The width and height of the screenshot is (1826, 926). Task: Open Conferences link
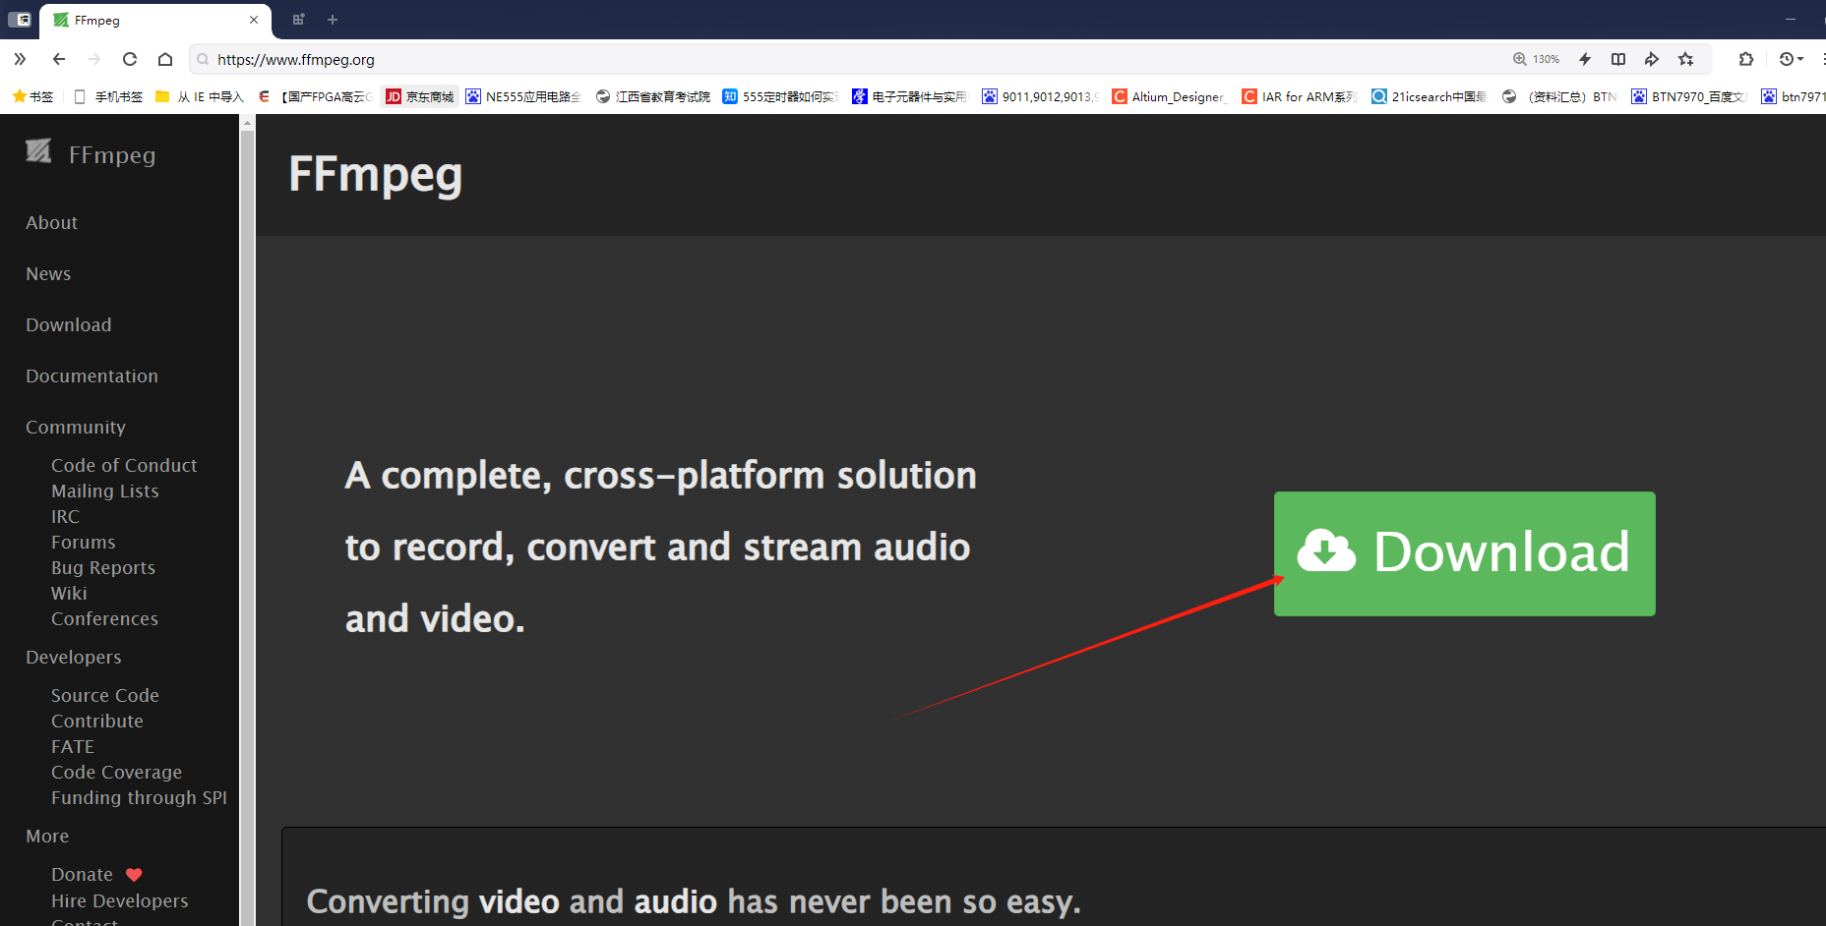(x=104, y=618)
